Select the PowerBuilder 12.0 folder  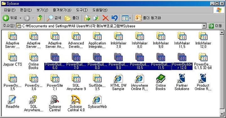[x=182, y=61]
